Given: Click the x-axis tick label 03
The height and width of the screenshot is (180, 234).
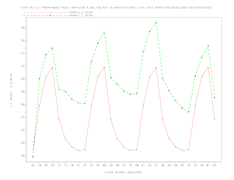Looking at the screenshot, I should point(39,165).
